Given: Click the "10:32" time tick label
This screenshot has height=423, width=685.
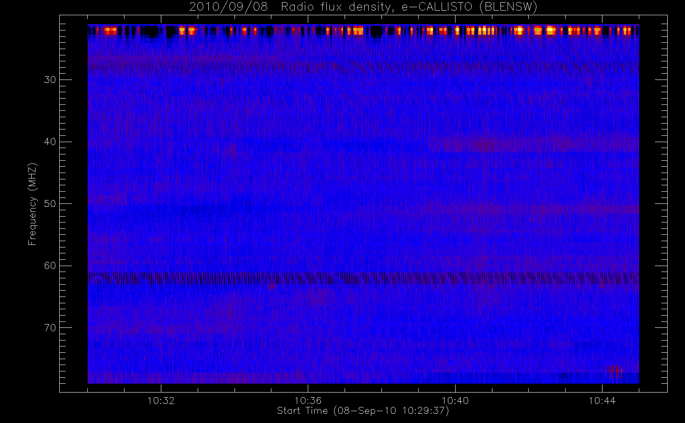Looking at the screenshot, I should pyautogui.click(x=161, y=401).
